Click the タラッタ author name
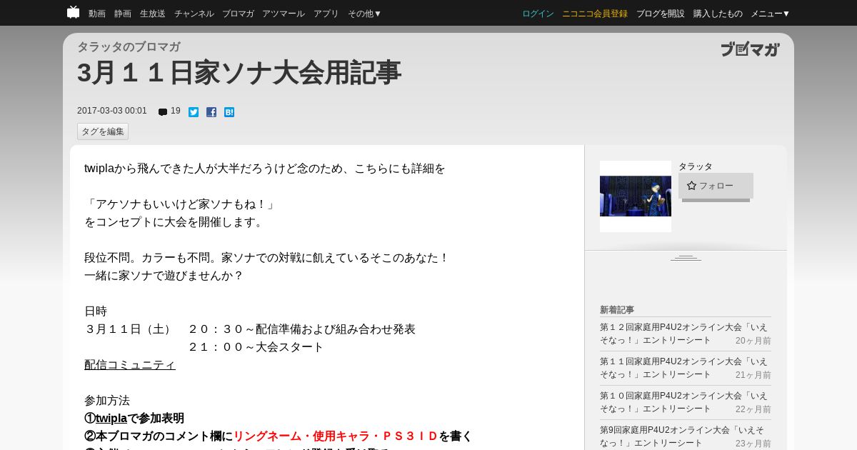 (696, 166)
